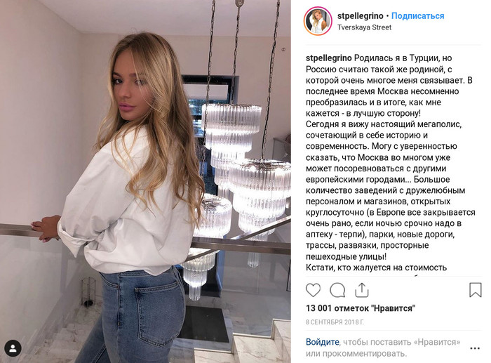This screenshot has height=363, width=491.
Task: Show tagged people icon on photo
Action: [x=13, y=348]
